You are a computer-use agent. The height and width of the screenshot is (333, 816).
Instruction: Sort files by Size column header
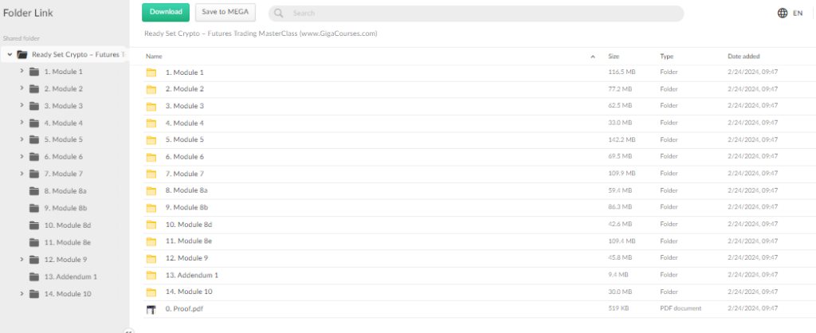click(614, 57)
